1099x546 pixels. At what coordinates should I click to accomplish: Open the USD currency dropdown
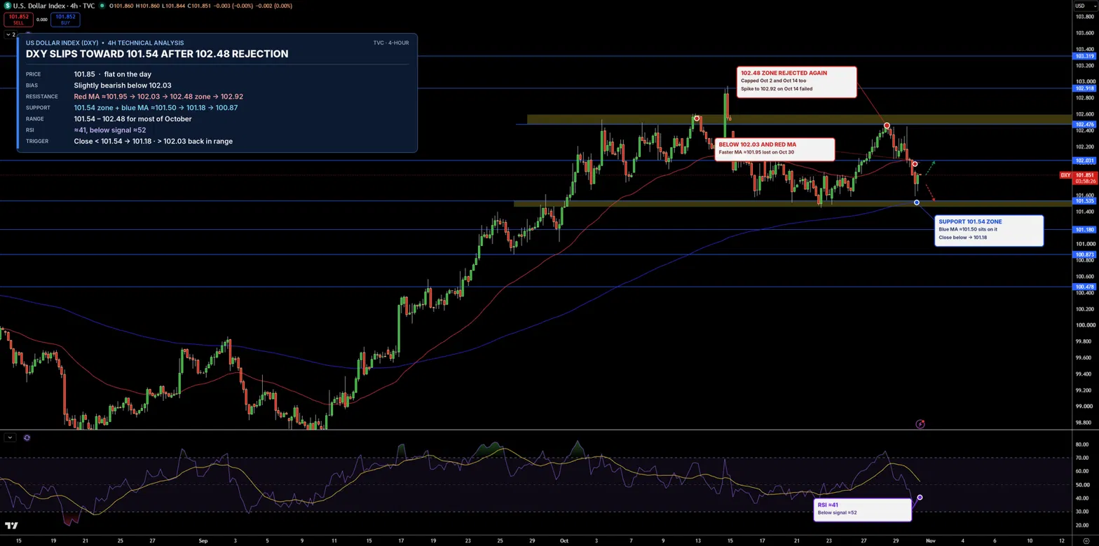coord(1084,6)
